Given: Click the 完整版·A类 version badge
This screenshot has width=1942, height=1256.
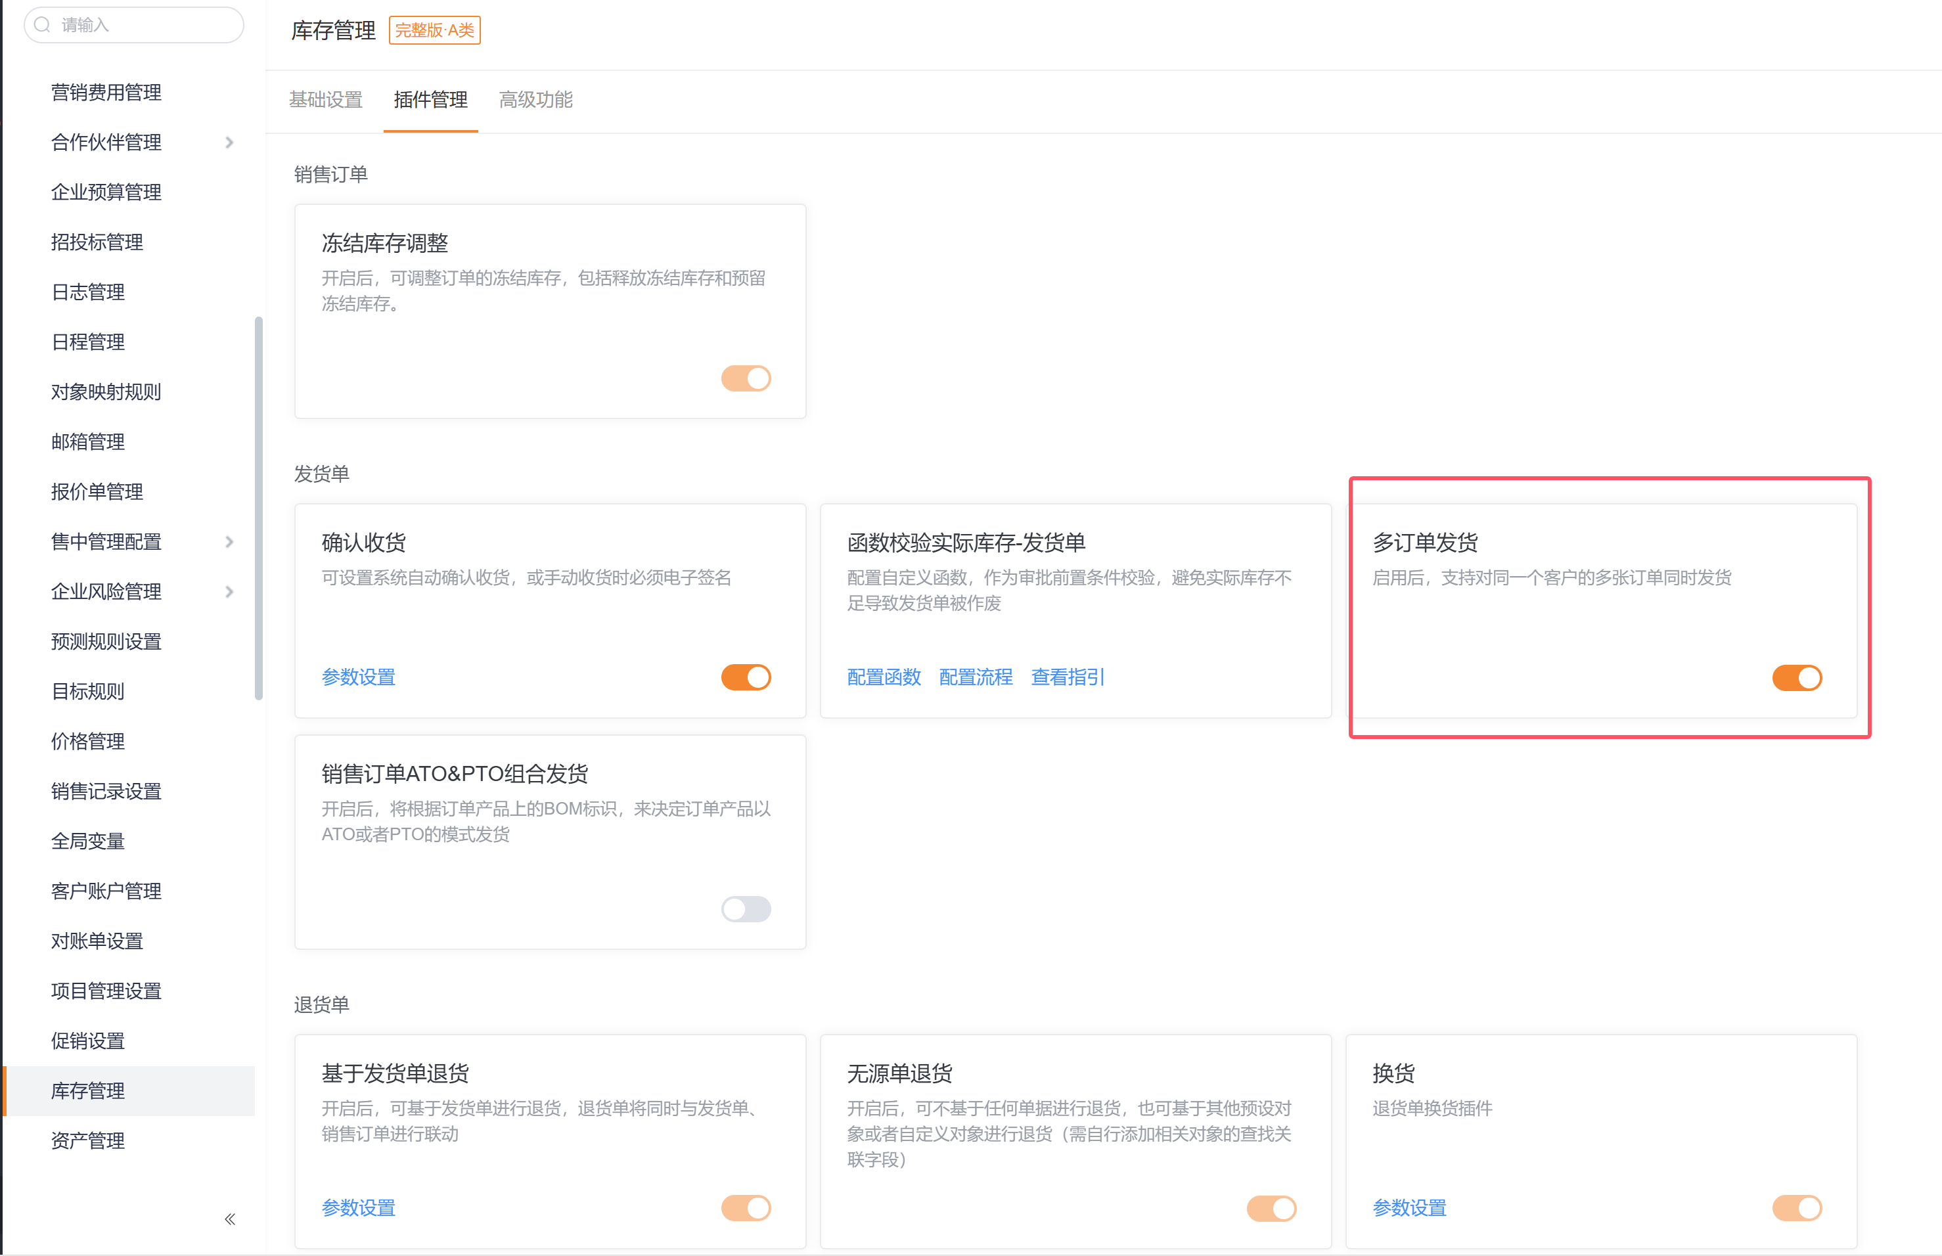Looking at the screenshot, I should pos(434,30).
